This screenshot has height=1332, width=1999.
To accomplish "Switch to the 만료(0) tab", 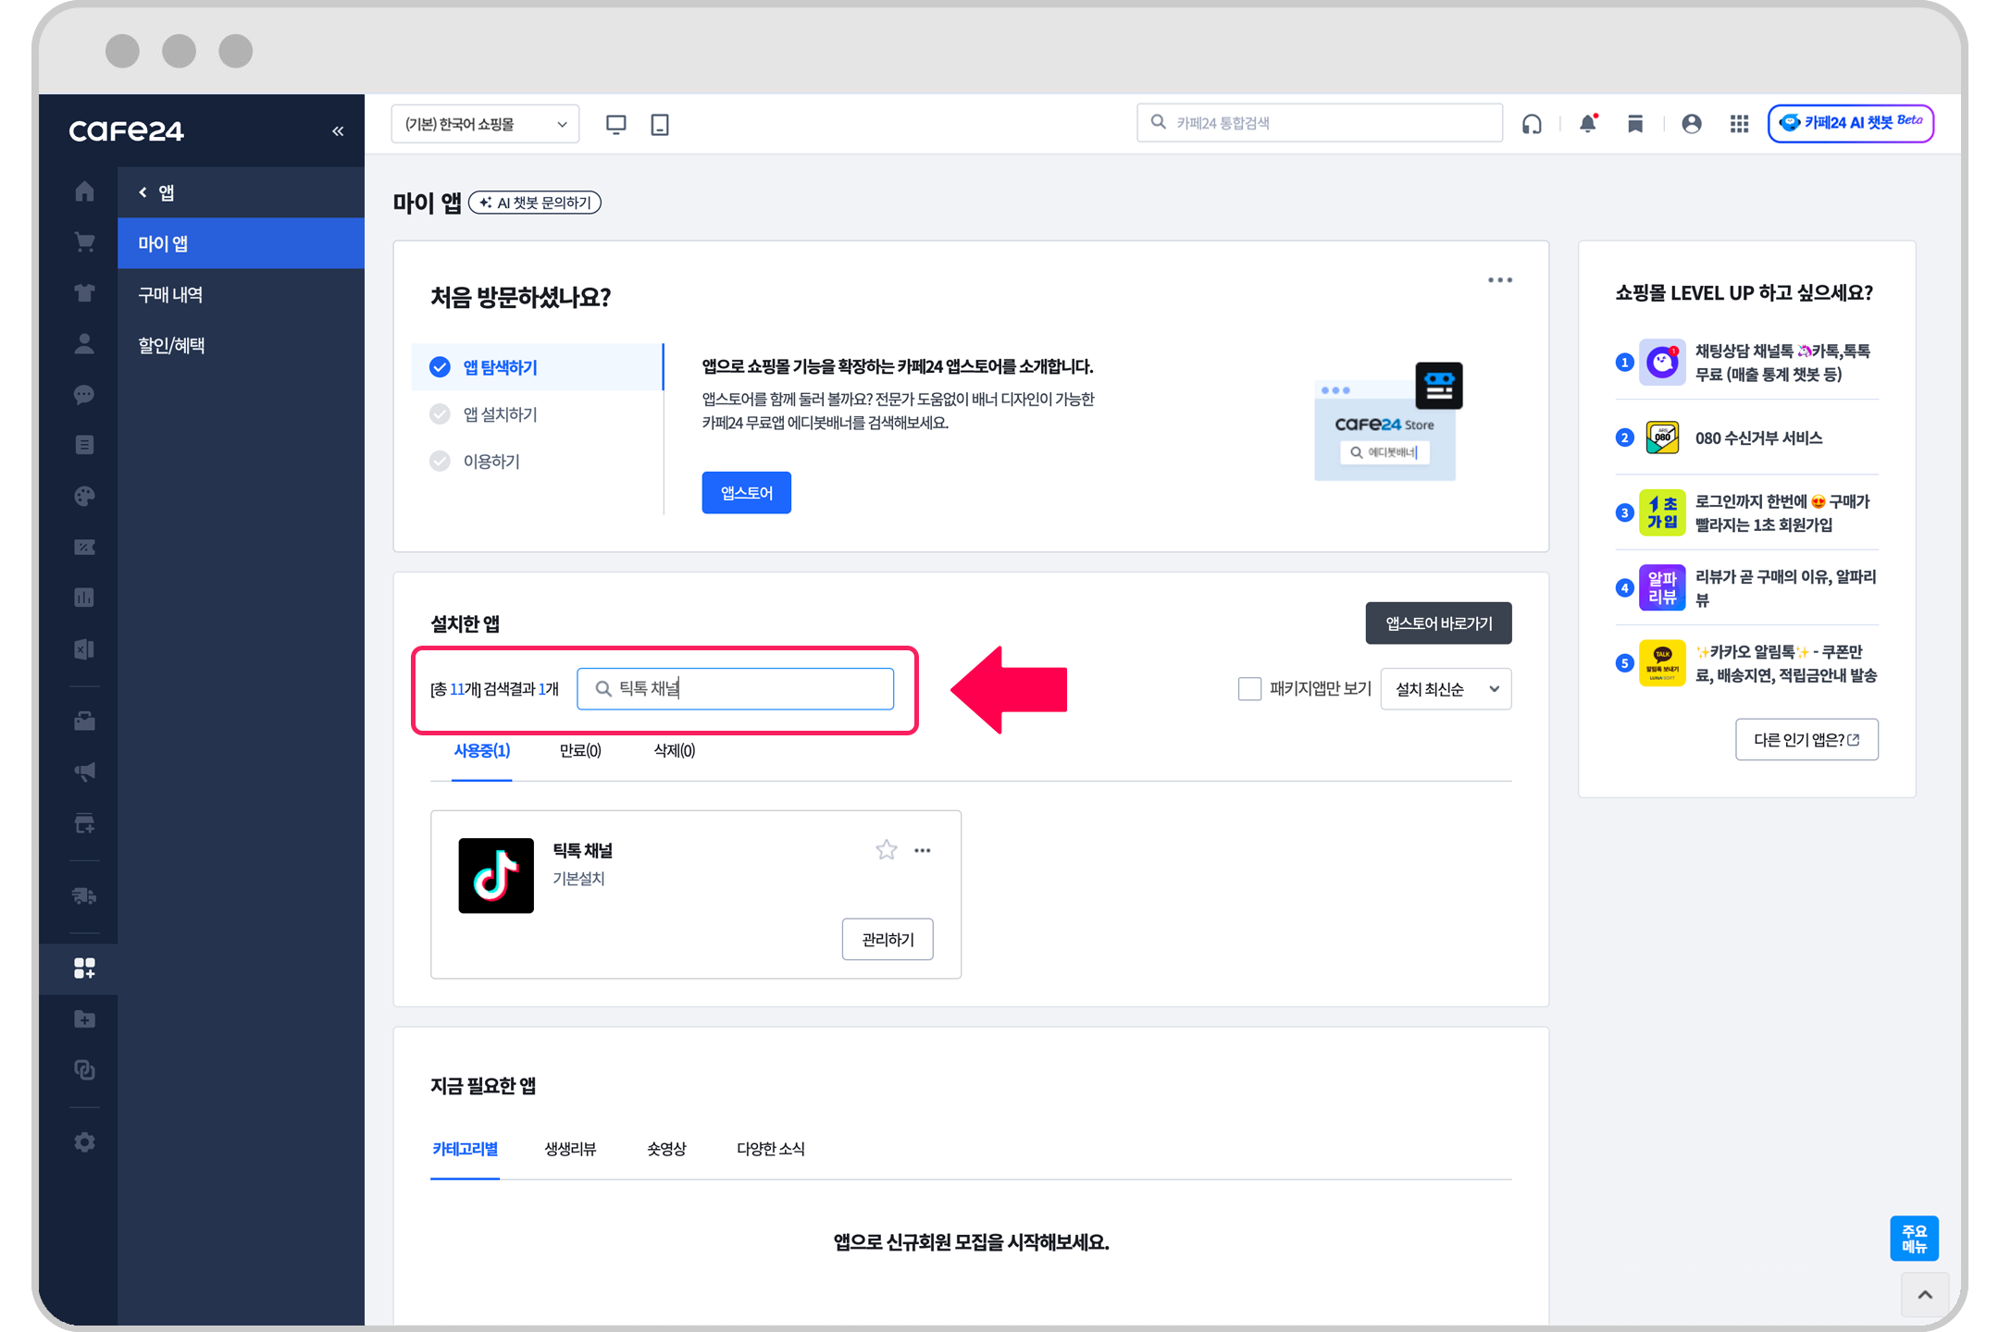I will pyautogui.click(x=580, y=750).
